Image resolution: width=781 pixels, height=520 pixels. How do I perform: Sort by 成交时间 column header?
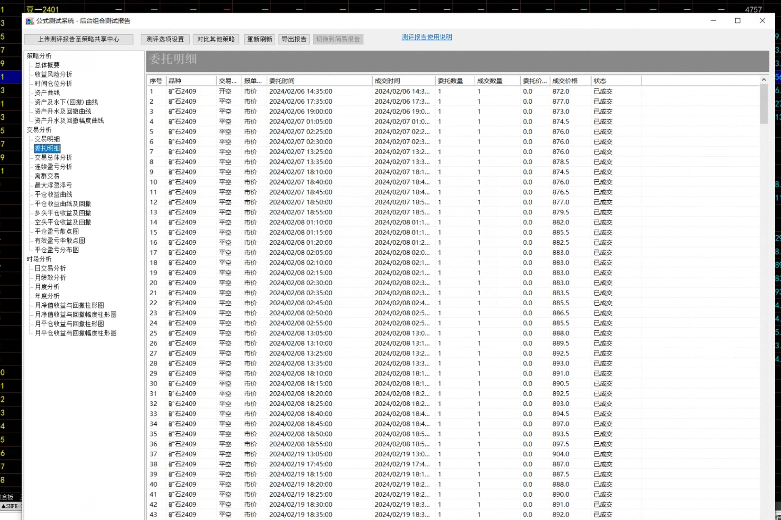point(404,81)
